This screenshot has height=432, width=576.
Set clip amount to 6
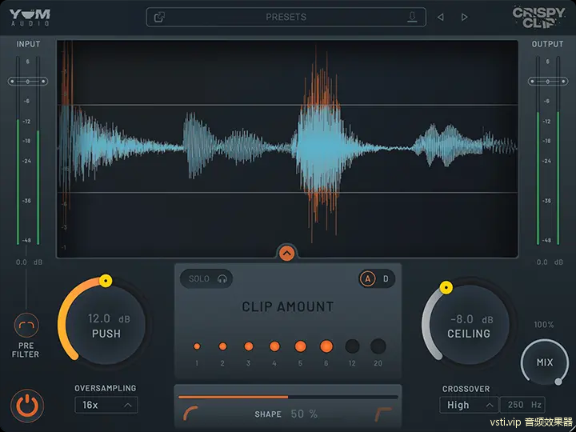pyautogui.click(x=326, y=346)
